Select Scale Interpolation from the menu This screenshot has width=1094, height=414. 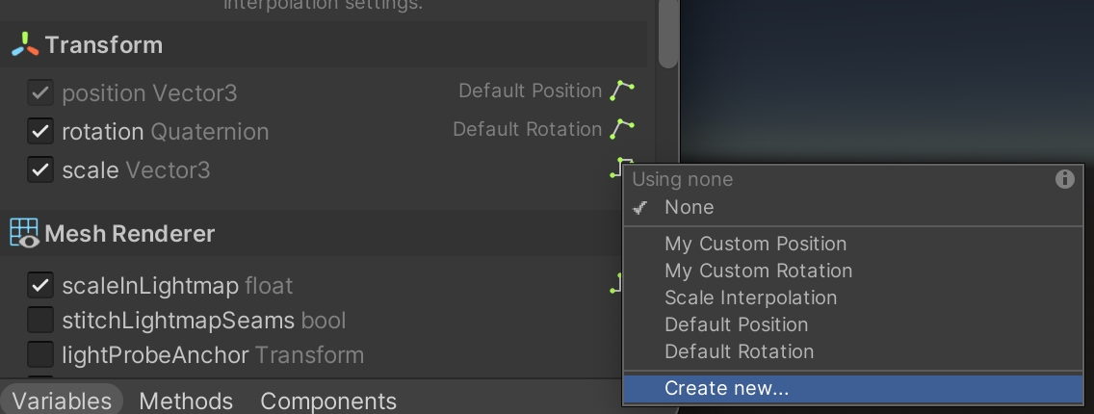tap(750, 298)
